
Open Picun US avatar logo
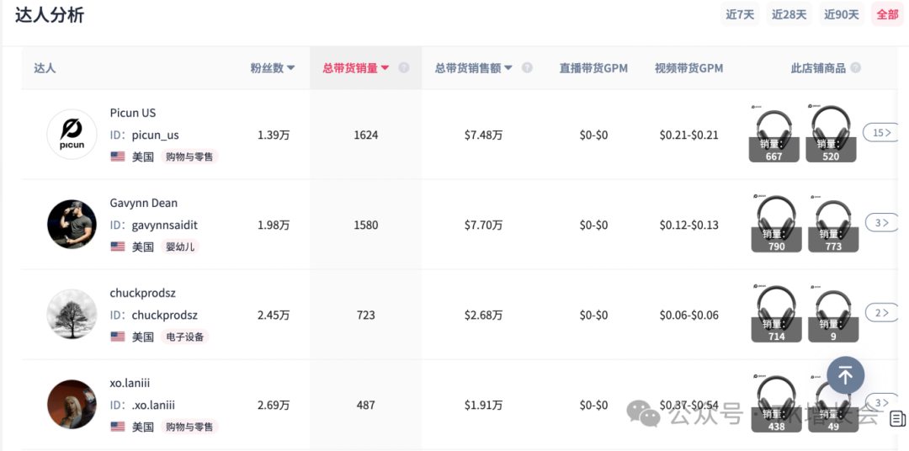pos(72,135)
